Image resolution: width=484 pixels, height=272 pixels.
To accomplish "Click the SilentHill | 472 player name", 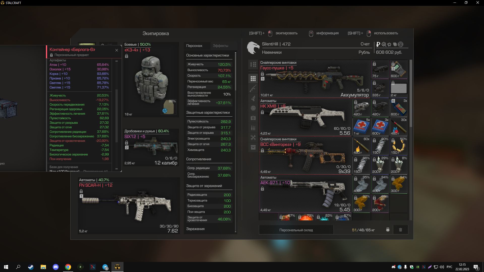I will [276, 44].
